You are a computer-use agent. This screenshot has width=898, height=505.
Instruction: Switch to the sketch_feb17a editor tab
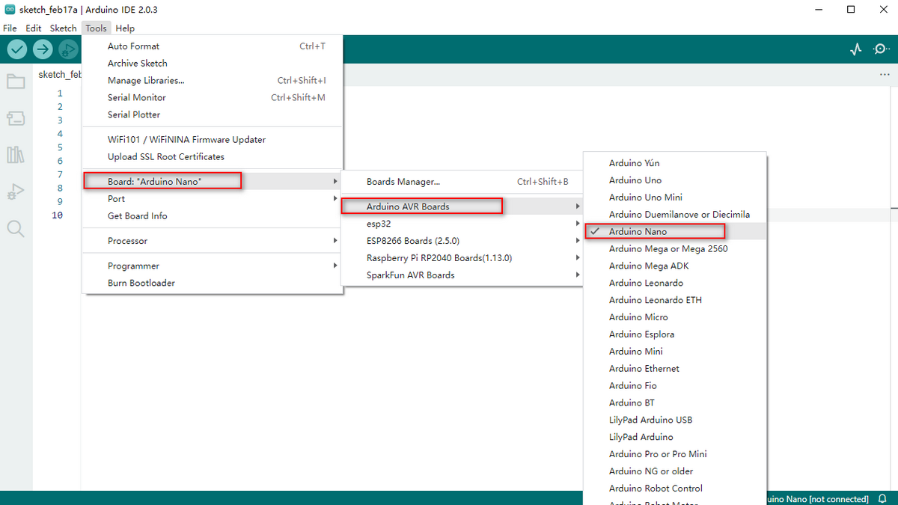point(59,75)
